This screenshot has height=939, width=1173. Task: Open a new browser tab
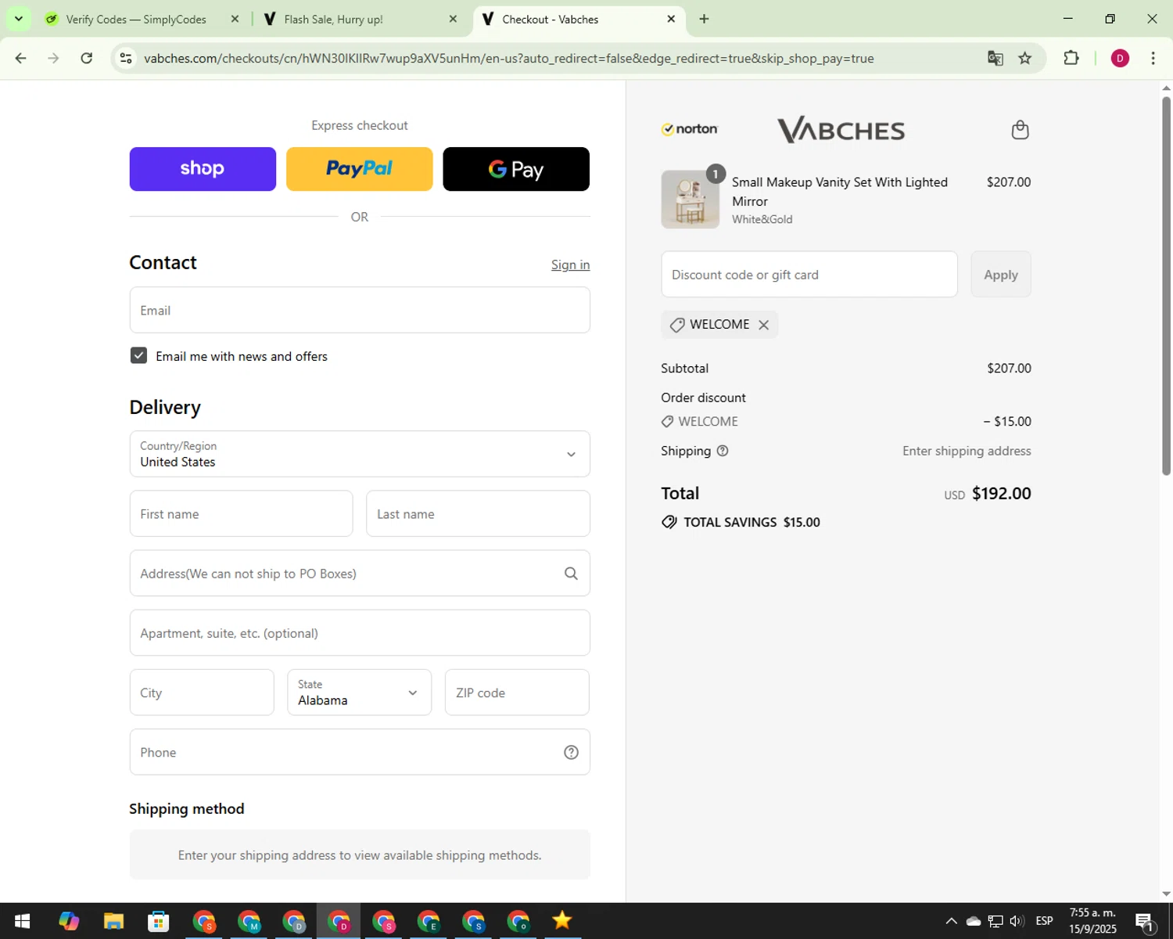point(704,19)
